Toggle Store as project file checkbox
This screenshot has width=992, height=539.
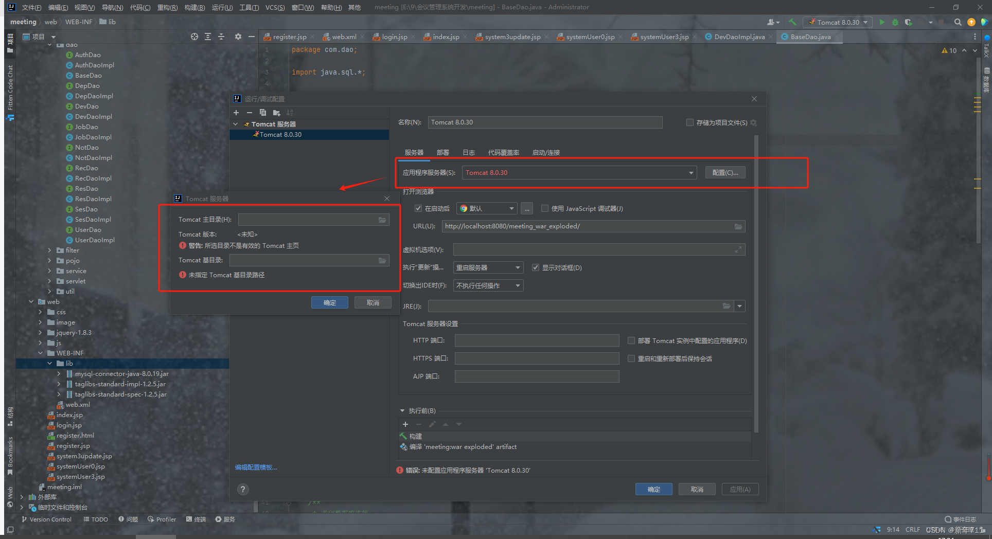point(690,122)
